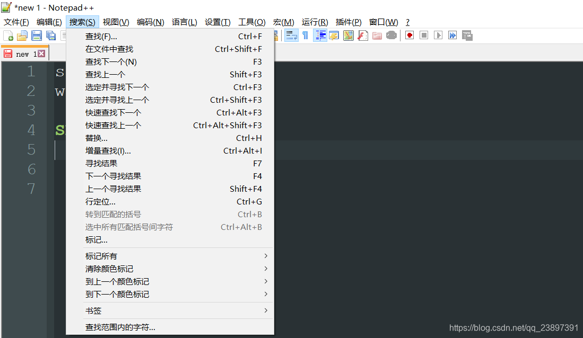The height and width of the screenshot is (338, 583).
Task: Choose 下一个寻找结果 menu entry
Action: (x=170, y=176)
